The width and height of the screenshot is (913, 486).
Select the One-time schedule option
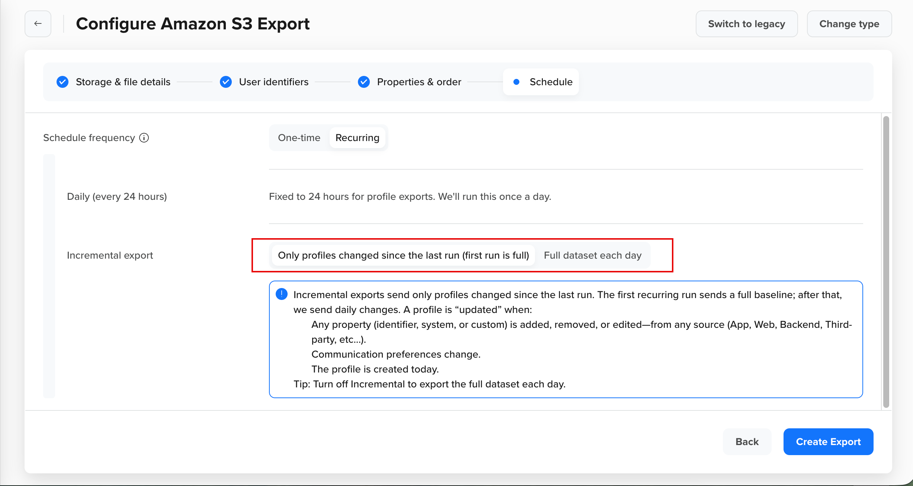(x=299, y=138)
